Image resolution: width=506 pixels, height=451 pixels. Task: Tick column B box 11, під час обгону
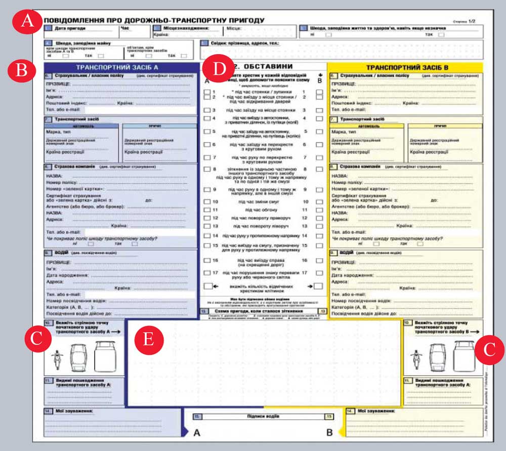(319, 210)
